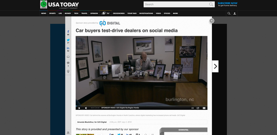Open search from the navigation bar magnifier
Viewport: 277px width, 135px height.
pos(229,13)
